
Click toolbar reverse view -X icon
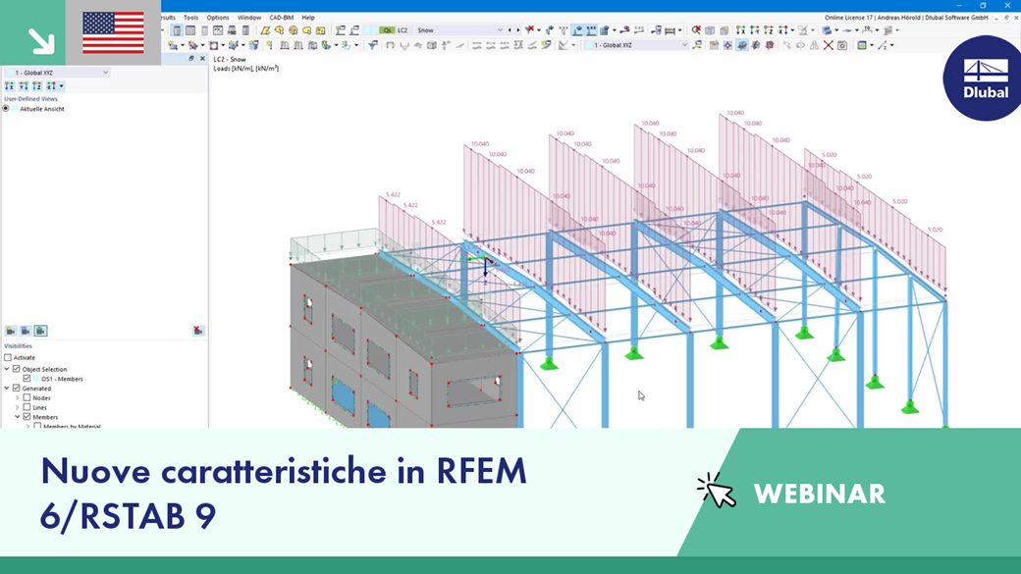[782, 30]
